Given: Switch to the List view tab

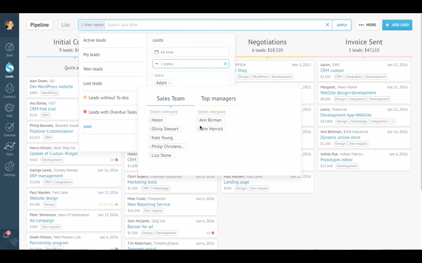Looking at the screenshot, I should pos(65,25).
